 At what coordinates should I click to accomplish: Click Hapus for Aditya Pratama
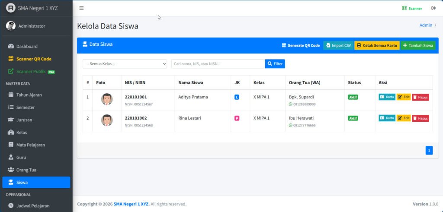click(x=420, y=97)
